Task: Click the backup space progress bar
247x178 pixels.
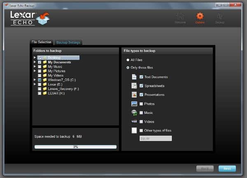Action: pos(75,147)
